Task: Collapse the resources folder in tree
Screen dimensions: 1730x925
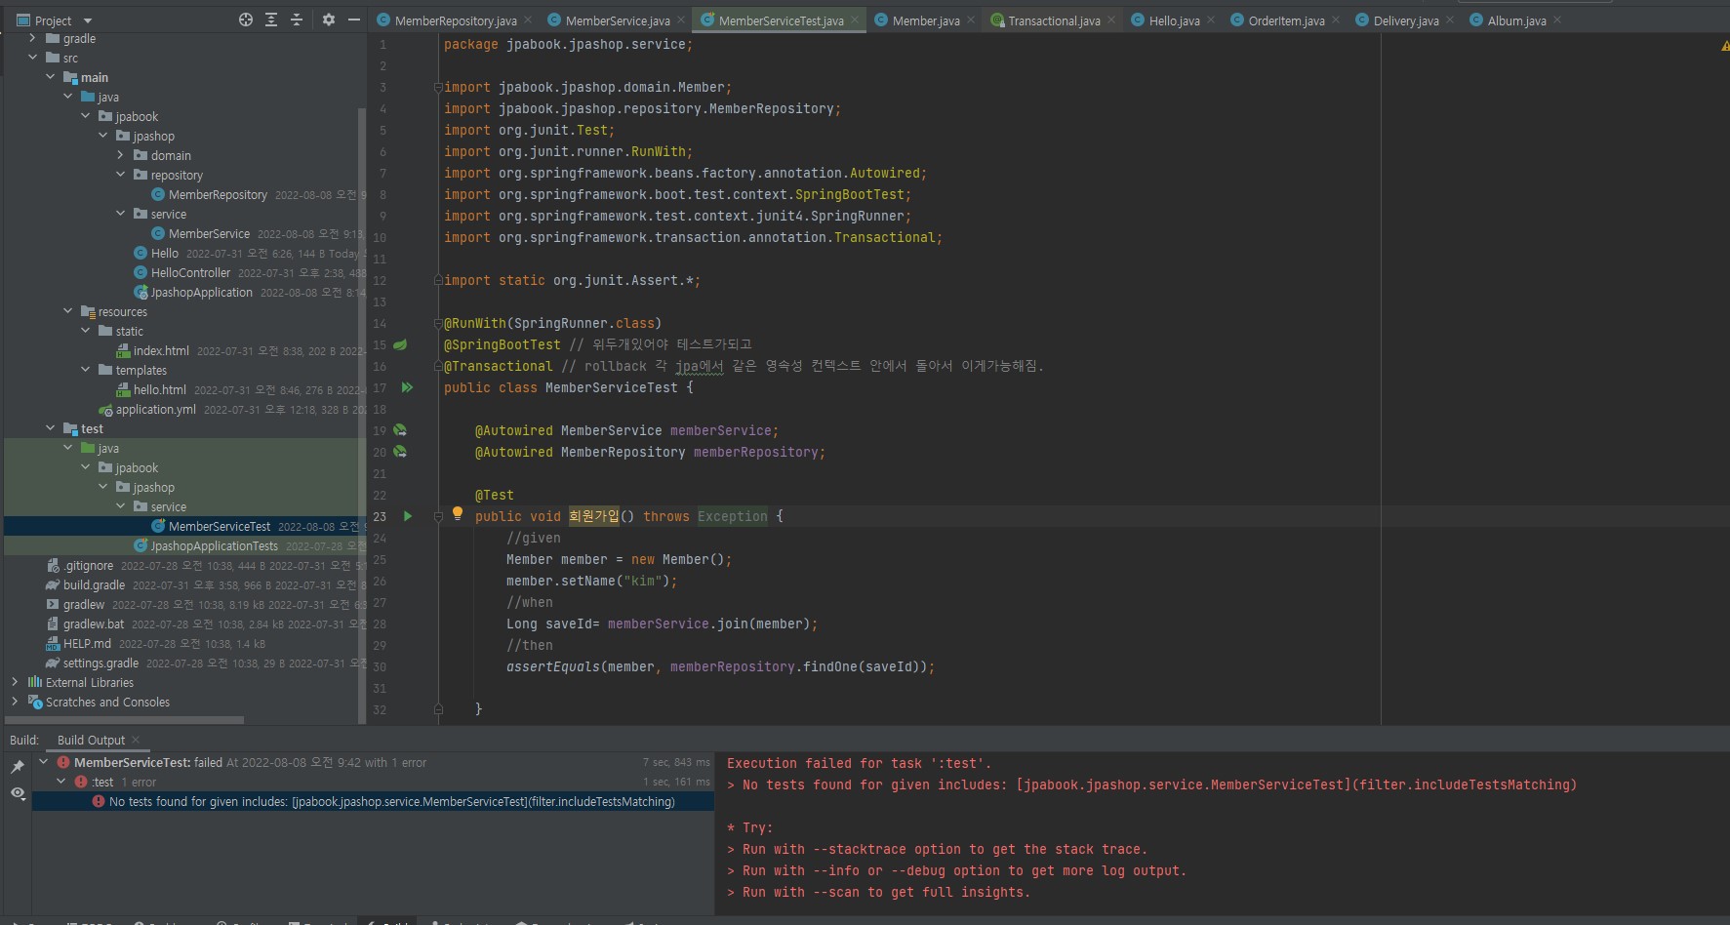Action: [68, 311]
